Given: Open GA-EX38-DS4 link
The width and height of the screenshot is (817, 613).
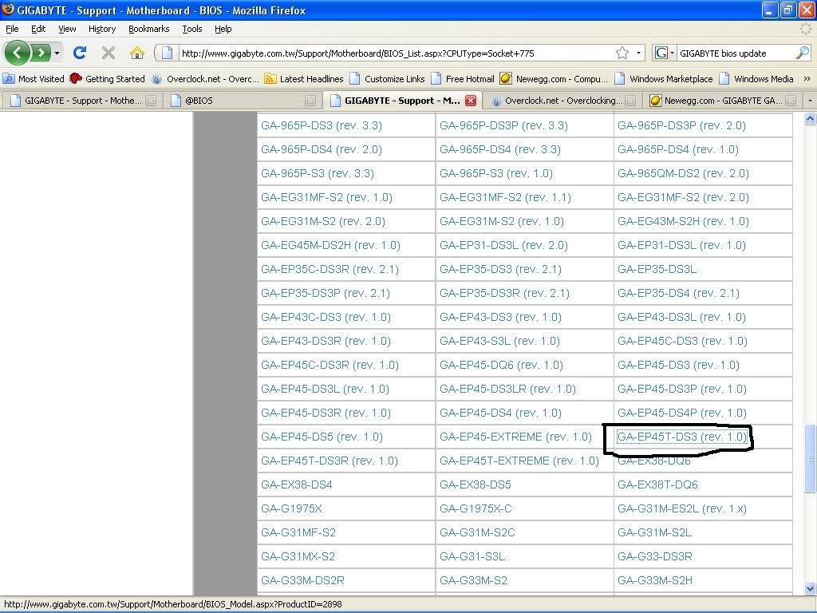Looking at the screenshot, I should (297, 484).
